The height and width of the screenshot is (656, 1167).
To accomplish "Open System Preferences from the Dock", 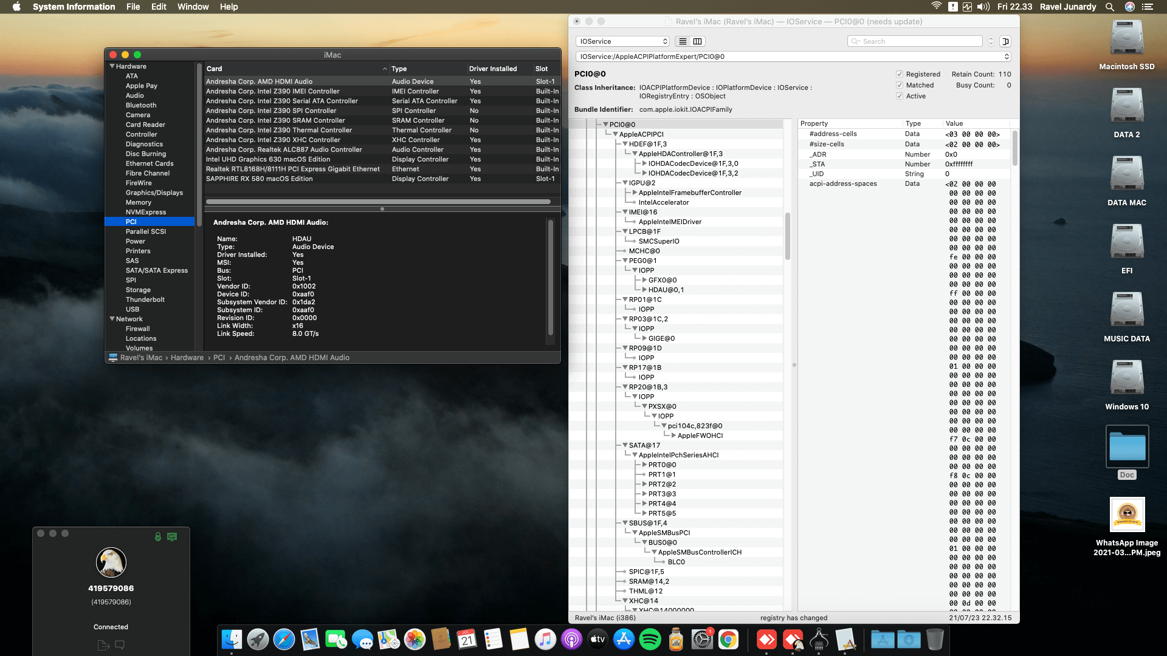I will pyautogui.click(x=702, y=640).
